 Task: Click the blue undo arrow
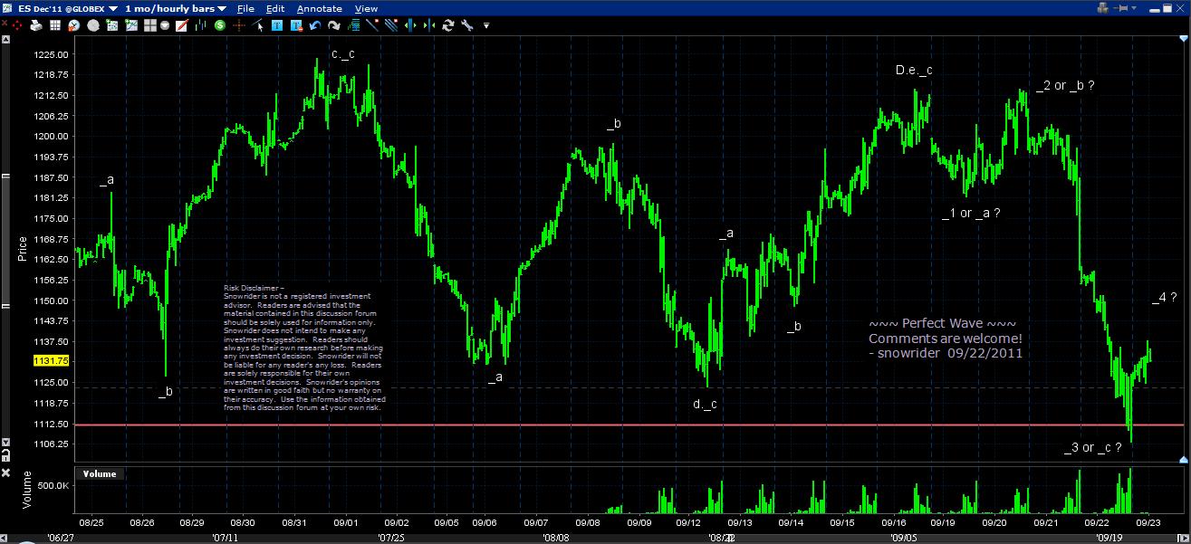313,25
